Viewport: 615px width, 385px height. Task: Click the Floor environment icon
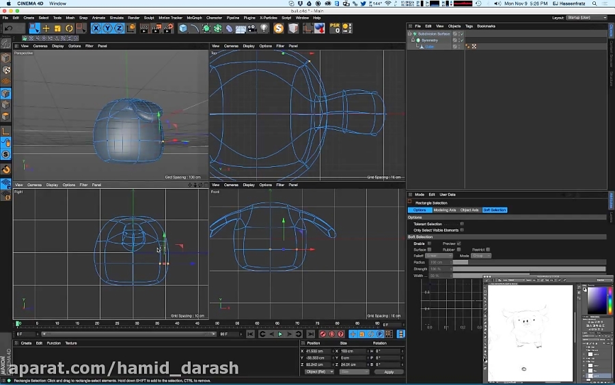pos(241,28)
